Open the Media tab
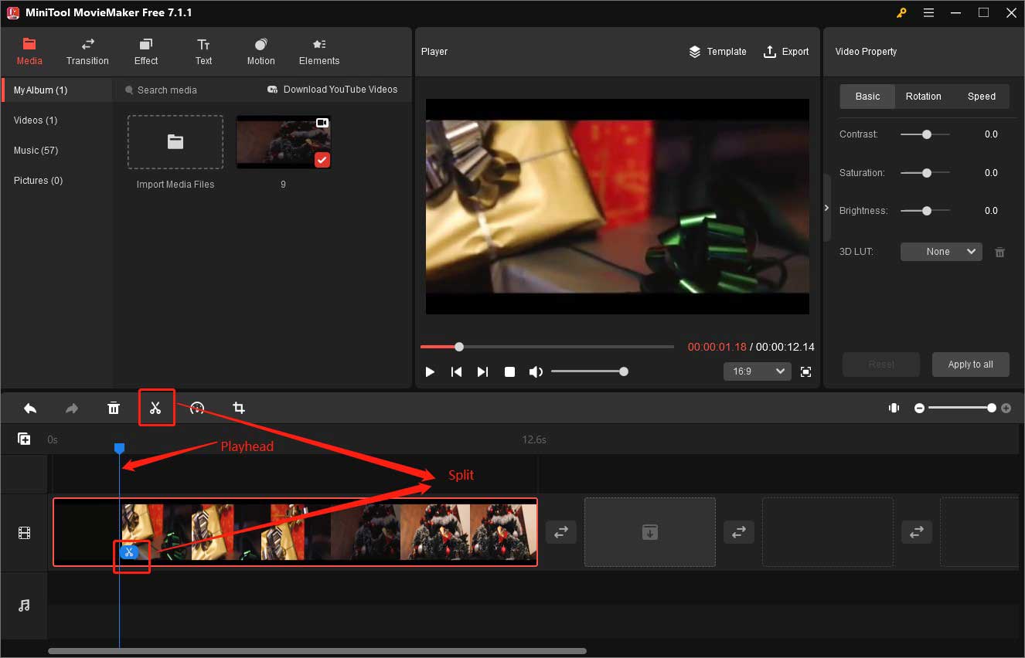The width and height of the screenshot is (1025, 658). click(29, 52)
